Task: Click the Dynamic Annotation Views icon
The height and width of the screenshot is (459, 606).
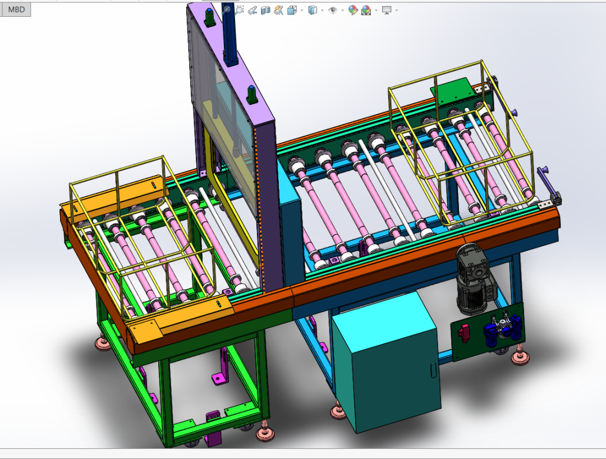Action: coord(278,10)
